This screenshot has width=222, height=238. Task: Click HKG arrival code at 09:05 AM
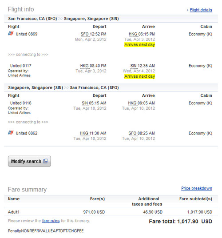tap(132, 103)
